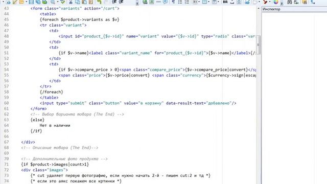Image resolution: width=327 pixels, height=184 pixels.
Task: Click the numbered list icon
Action: (187, 2)
